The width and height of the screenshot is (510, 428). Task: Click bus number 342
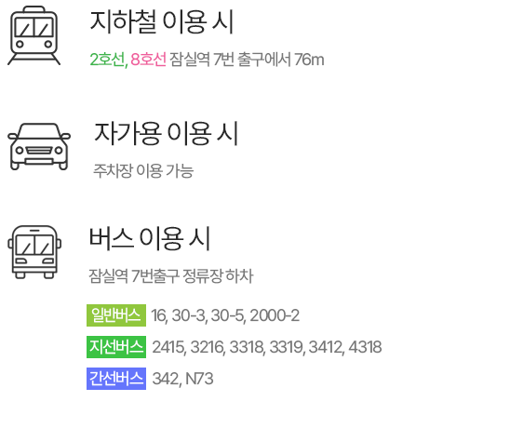166,379
